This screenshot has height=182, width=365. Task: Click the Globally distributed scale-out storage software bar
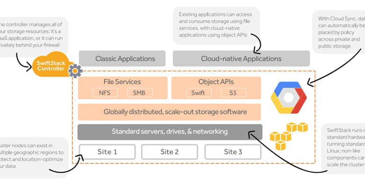[x=169, y=112]
